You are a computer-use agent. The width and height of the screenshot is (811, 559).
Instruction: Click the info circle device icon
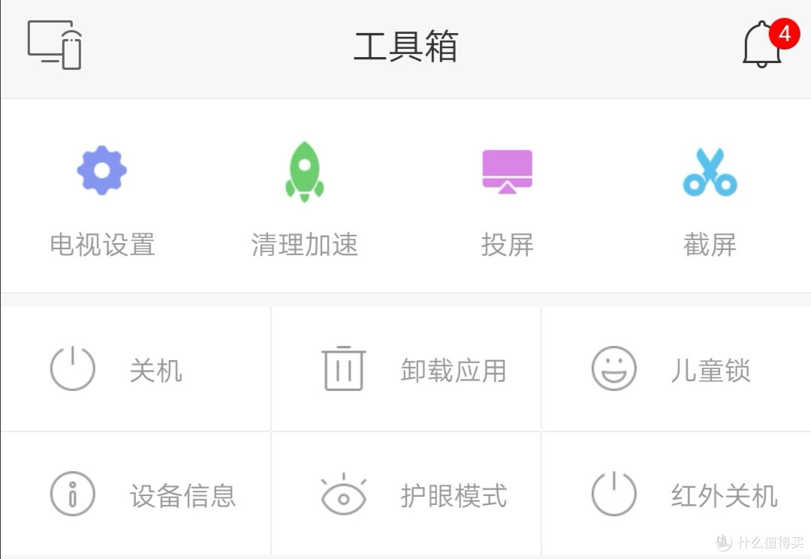(73, 494)
